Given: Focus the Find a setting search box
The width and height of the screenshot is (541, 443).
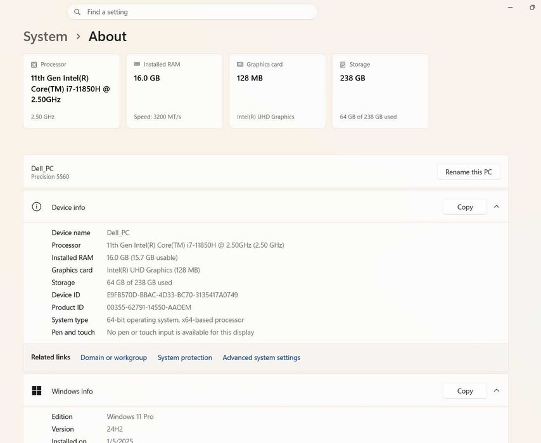Looking at the screenshot, I should pyautogui.click(x=192, y=12).
